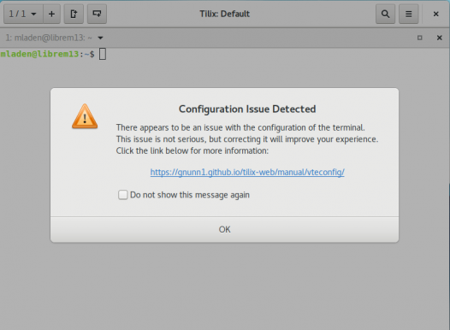
Task: Open the hamburger menu in headerbar
Action: (x=409, y=14)
